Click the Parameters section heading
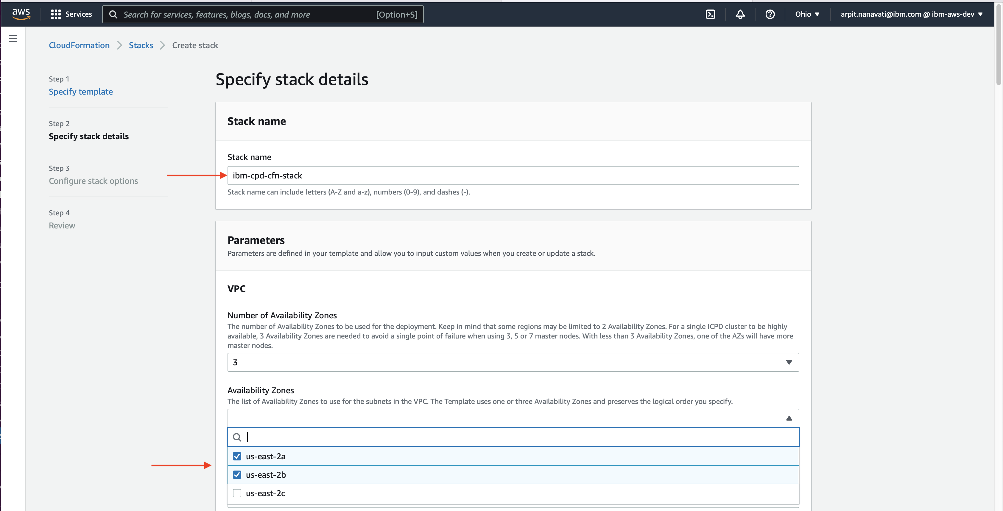The height and width of the screenshot is (511, 1003). click(x=256, y=240)
